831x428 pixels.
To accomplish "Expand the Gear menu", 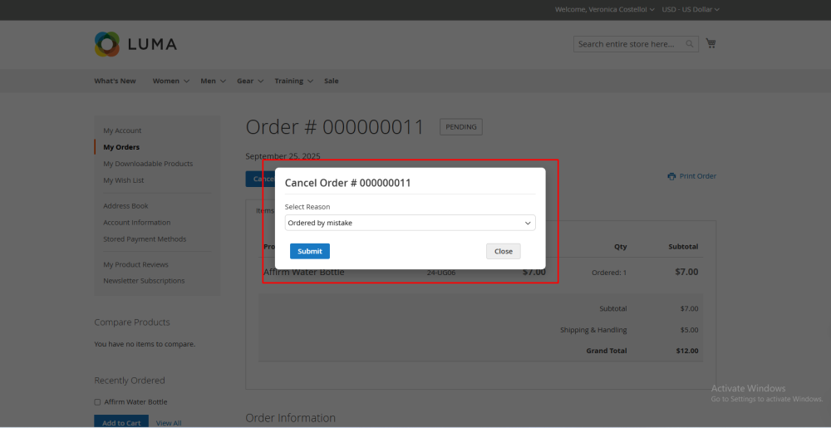I will [x=250, y=81].
